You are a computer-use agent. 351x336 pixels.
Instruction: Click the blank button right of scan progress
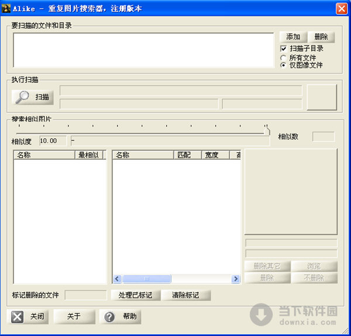click(x=322, y=97)
